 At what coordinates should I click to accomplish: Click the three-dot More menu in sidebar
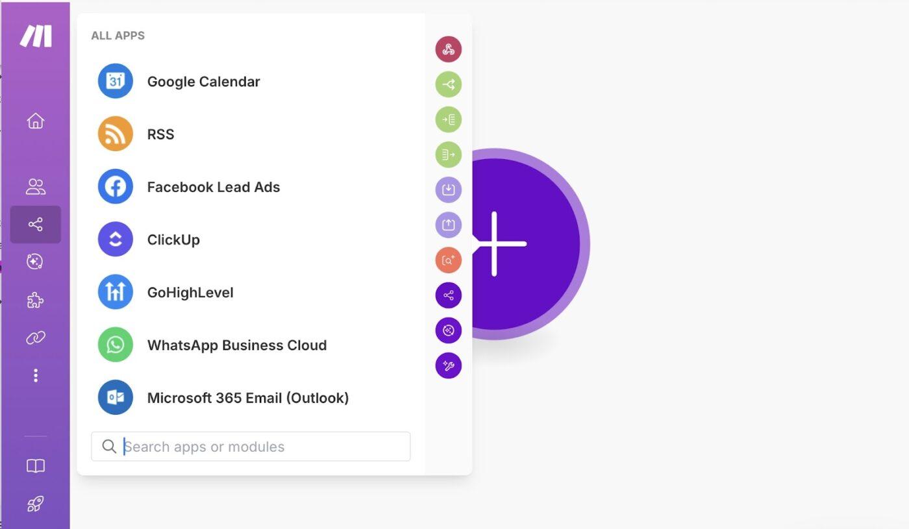36,375
